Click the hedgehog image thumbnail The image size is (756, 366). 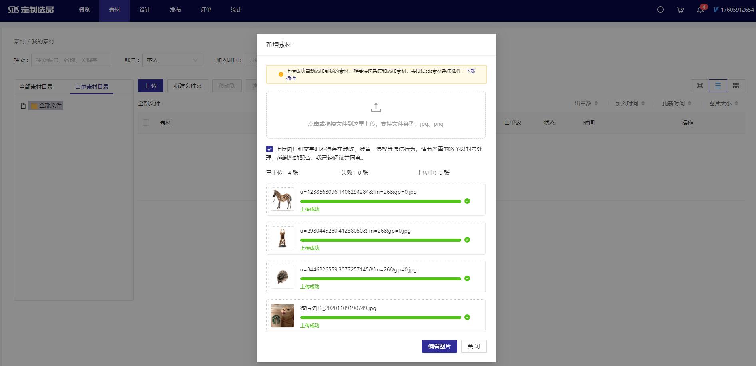tap(283, 277)
